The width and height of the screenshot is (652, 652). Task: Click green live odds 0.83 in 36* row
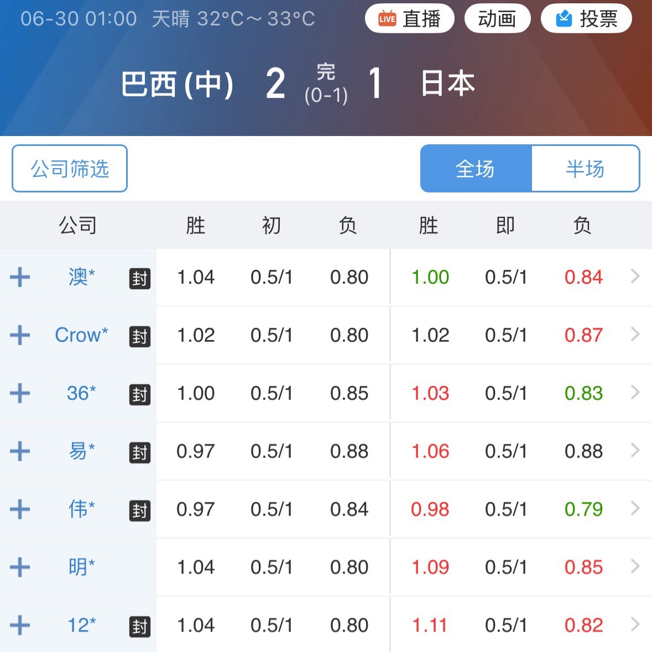coord(583,393)
